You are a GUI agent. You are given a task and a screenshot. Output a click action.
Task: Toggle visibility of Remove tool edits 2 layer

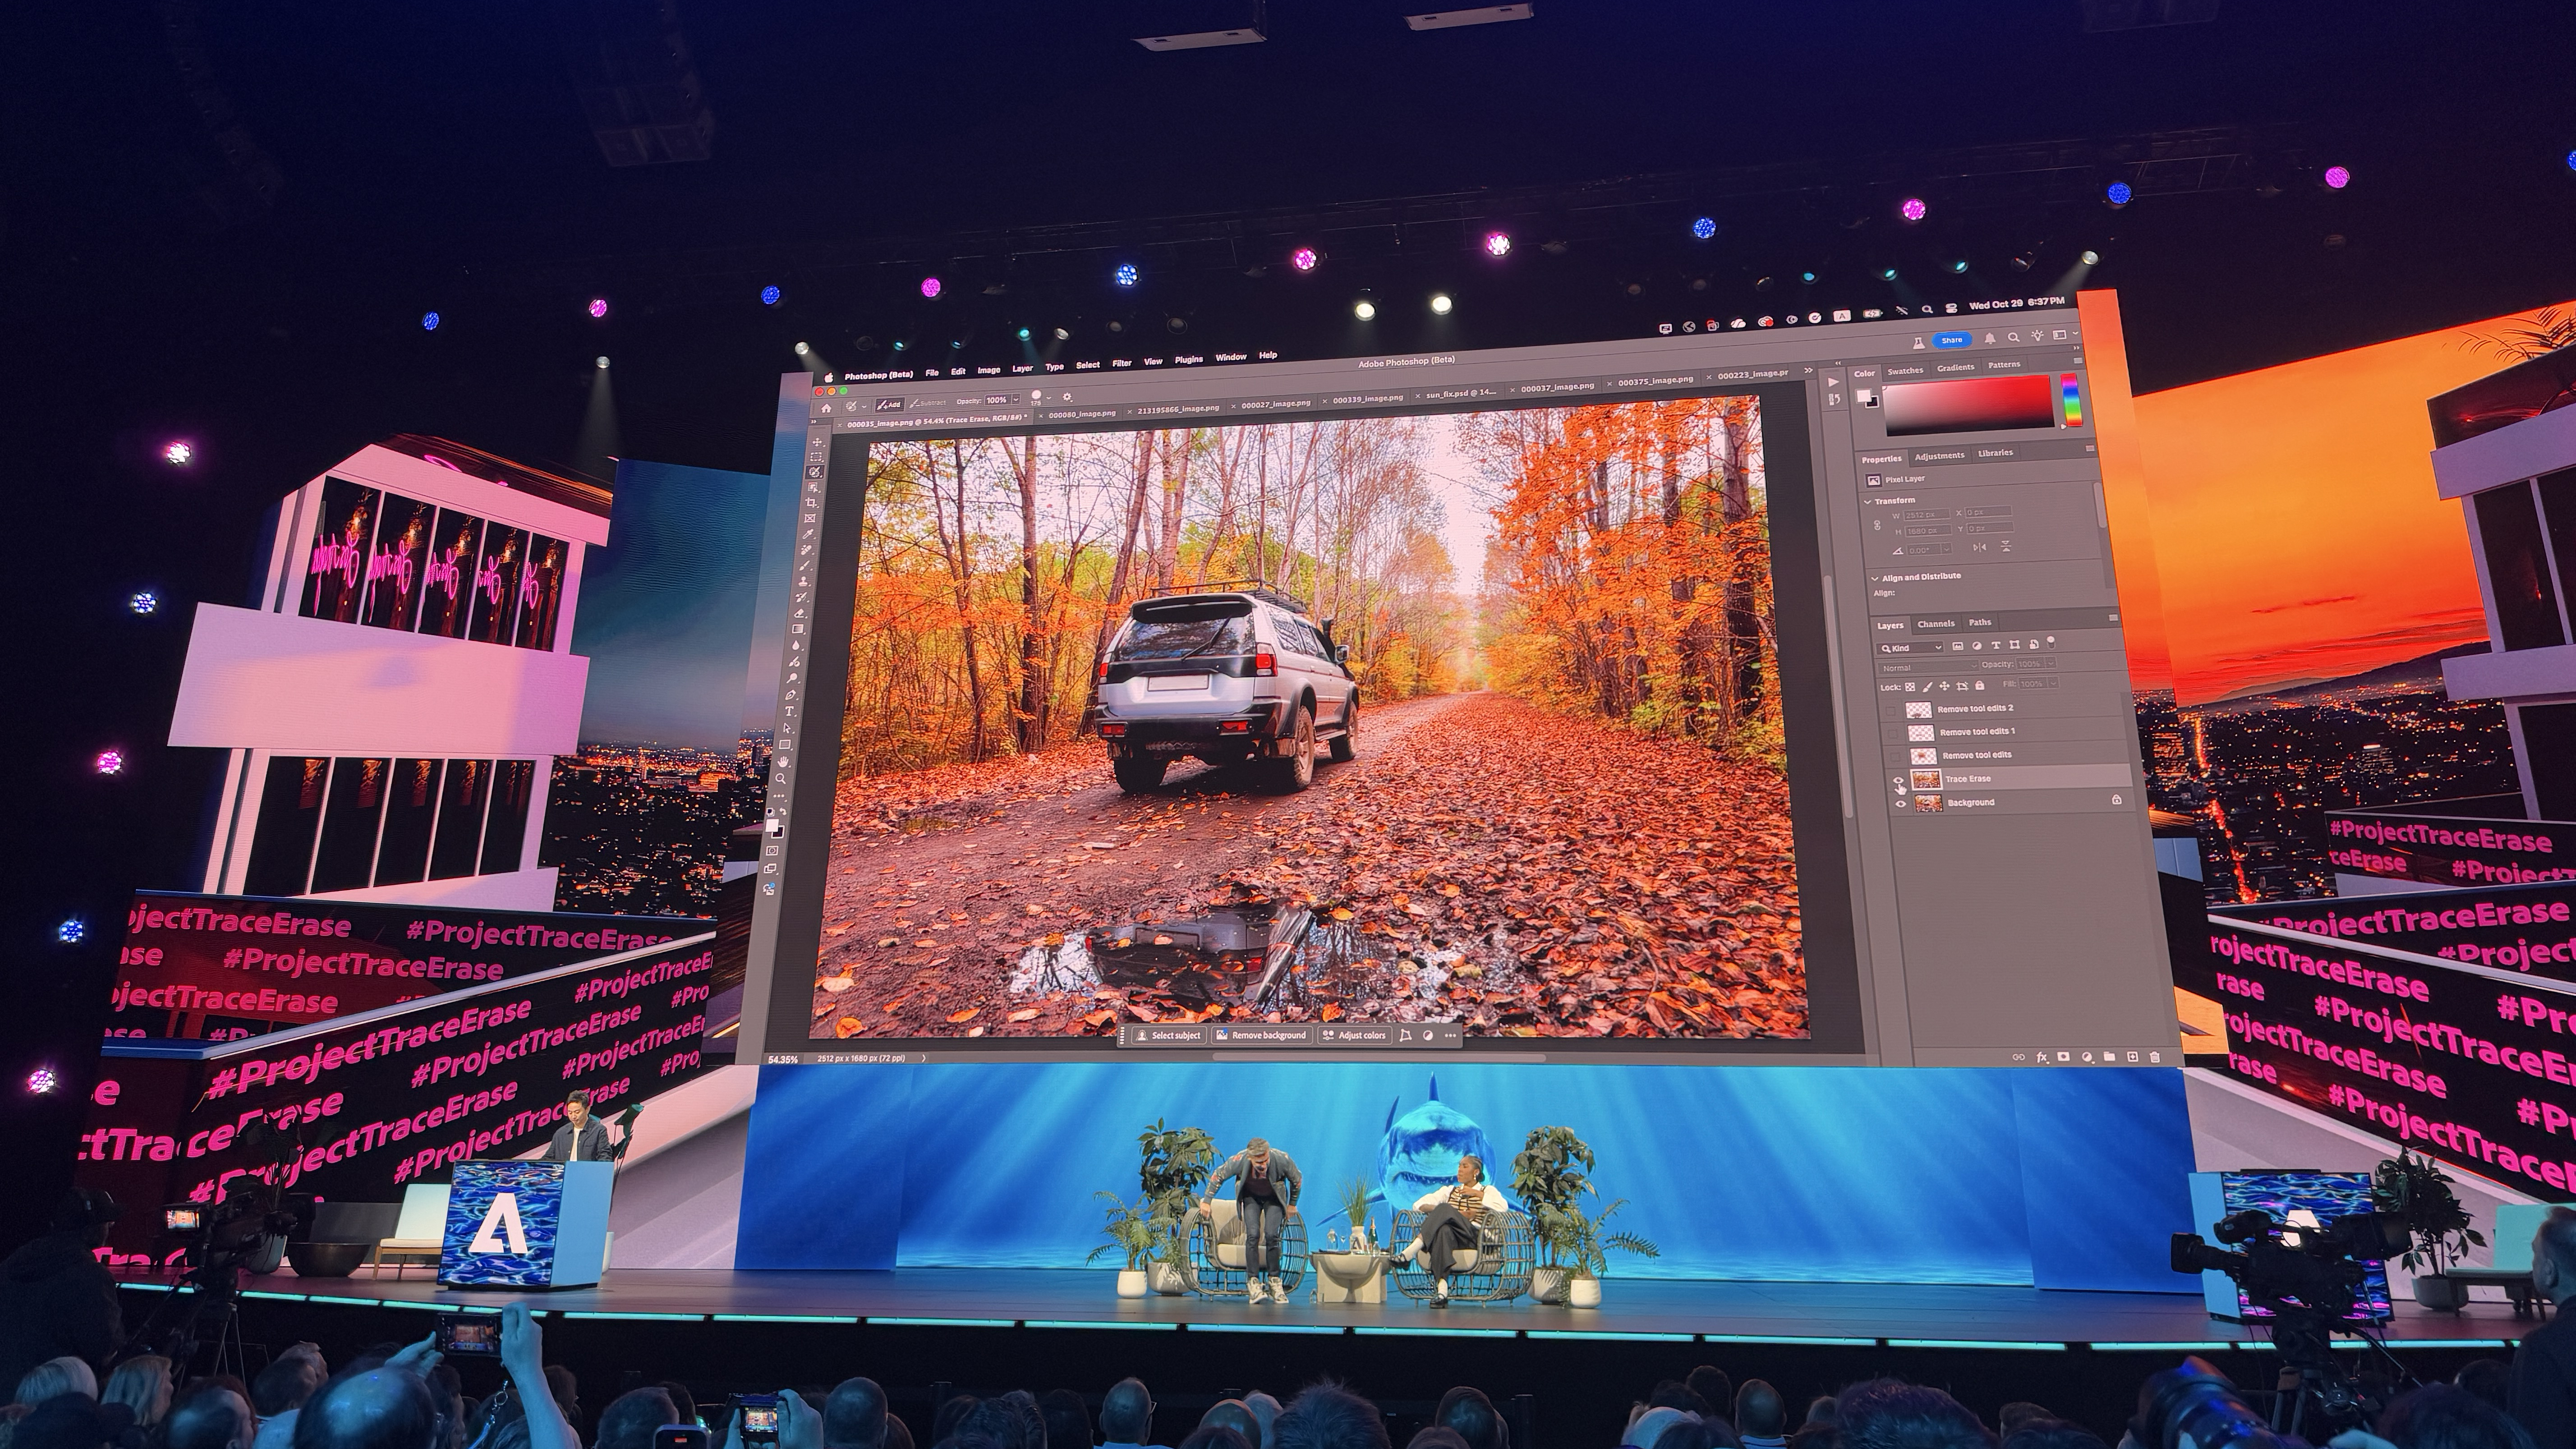point(1891,710)
